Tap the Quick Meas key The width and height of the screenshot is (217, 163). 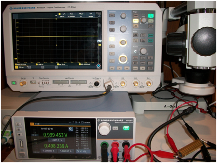coord(135,63)
